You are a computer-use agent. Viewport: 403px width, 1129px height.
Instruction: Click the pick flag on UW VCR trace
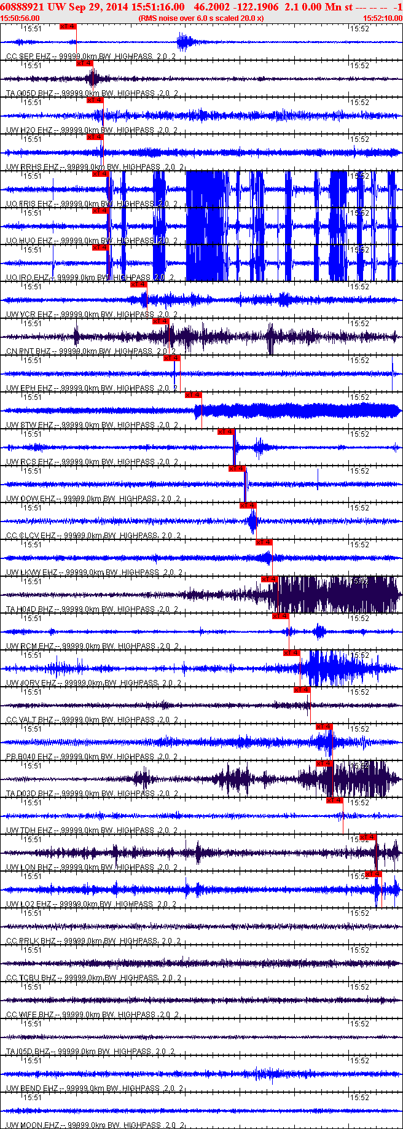[139, 284]
